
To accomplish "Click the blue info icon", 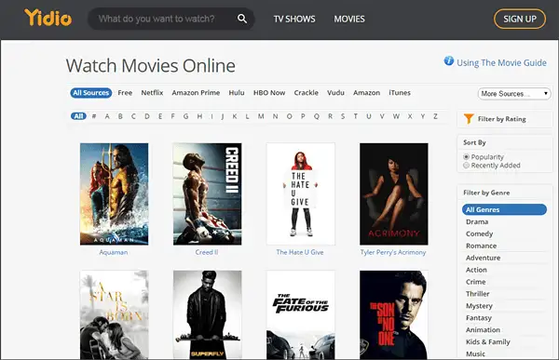I will 448,60.
